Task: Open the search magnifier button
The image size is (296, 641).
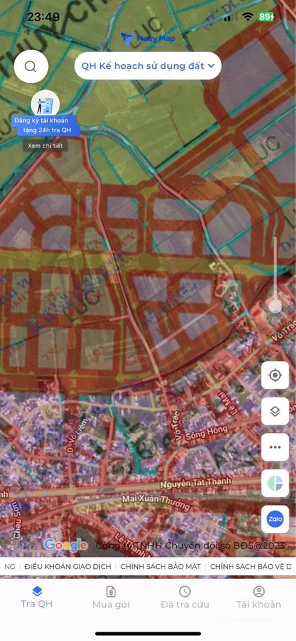Action: point(31,66)
